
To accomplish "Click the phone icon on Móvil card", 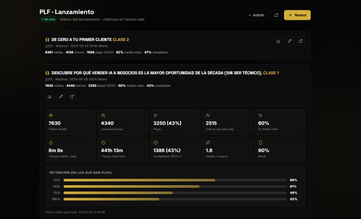I will [x=260, y=142].
